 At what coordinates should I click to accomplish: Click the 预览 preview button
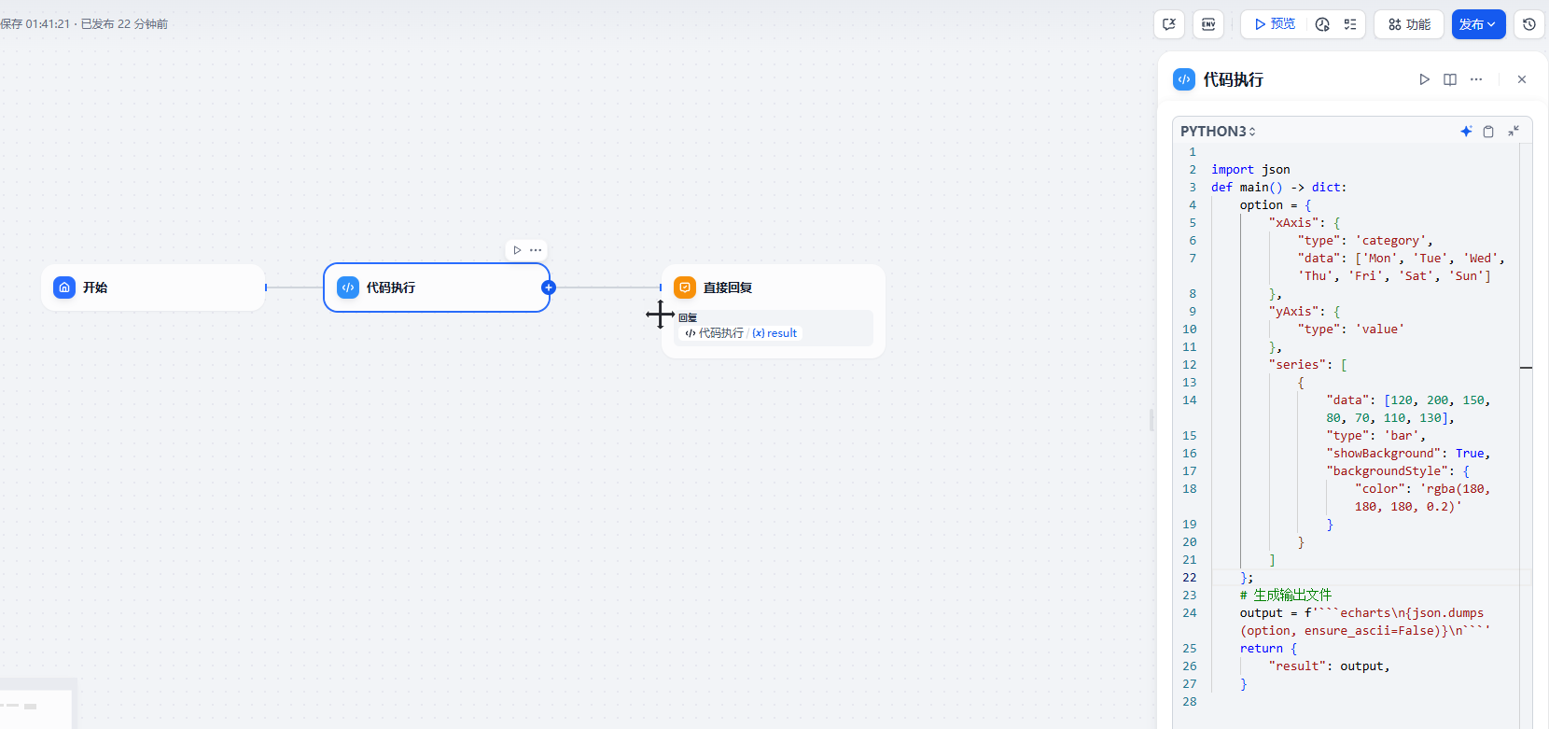(x=1275, y=24)
